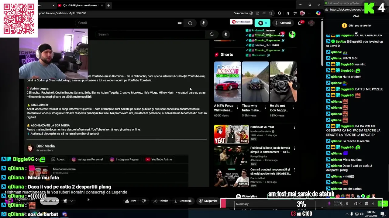Click the Give feedback button
The height and width of the screenshot is (218, 389).
pos(241,22)
